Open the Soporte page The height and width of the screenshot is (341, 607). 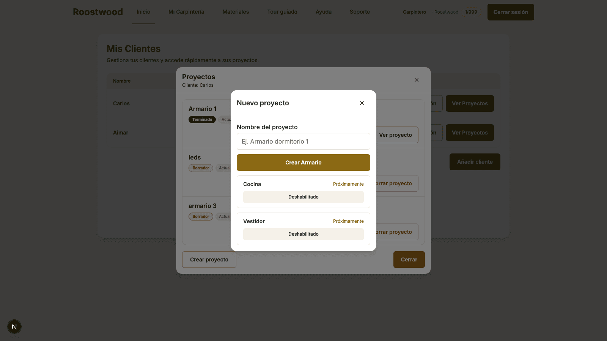(360, 12)
